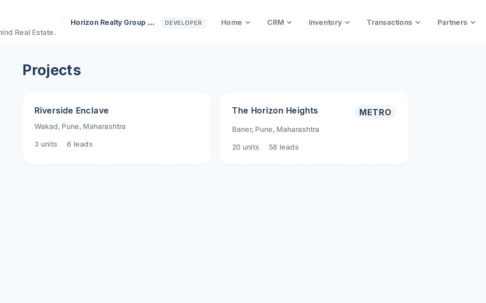Click the Projects page heading

(x=52, y=70)
